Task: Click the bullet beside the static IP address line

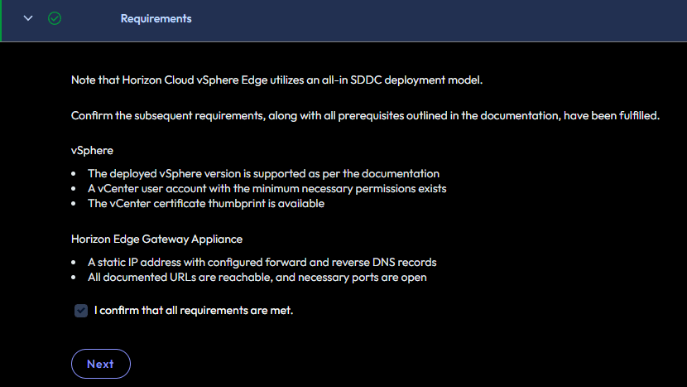Action: click(74, 262)
